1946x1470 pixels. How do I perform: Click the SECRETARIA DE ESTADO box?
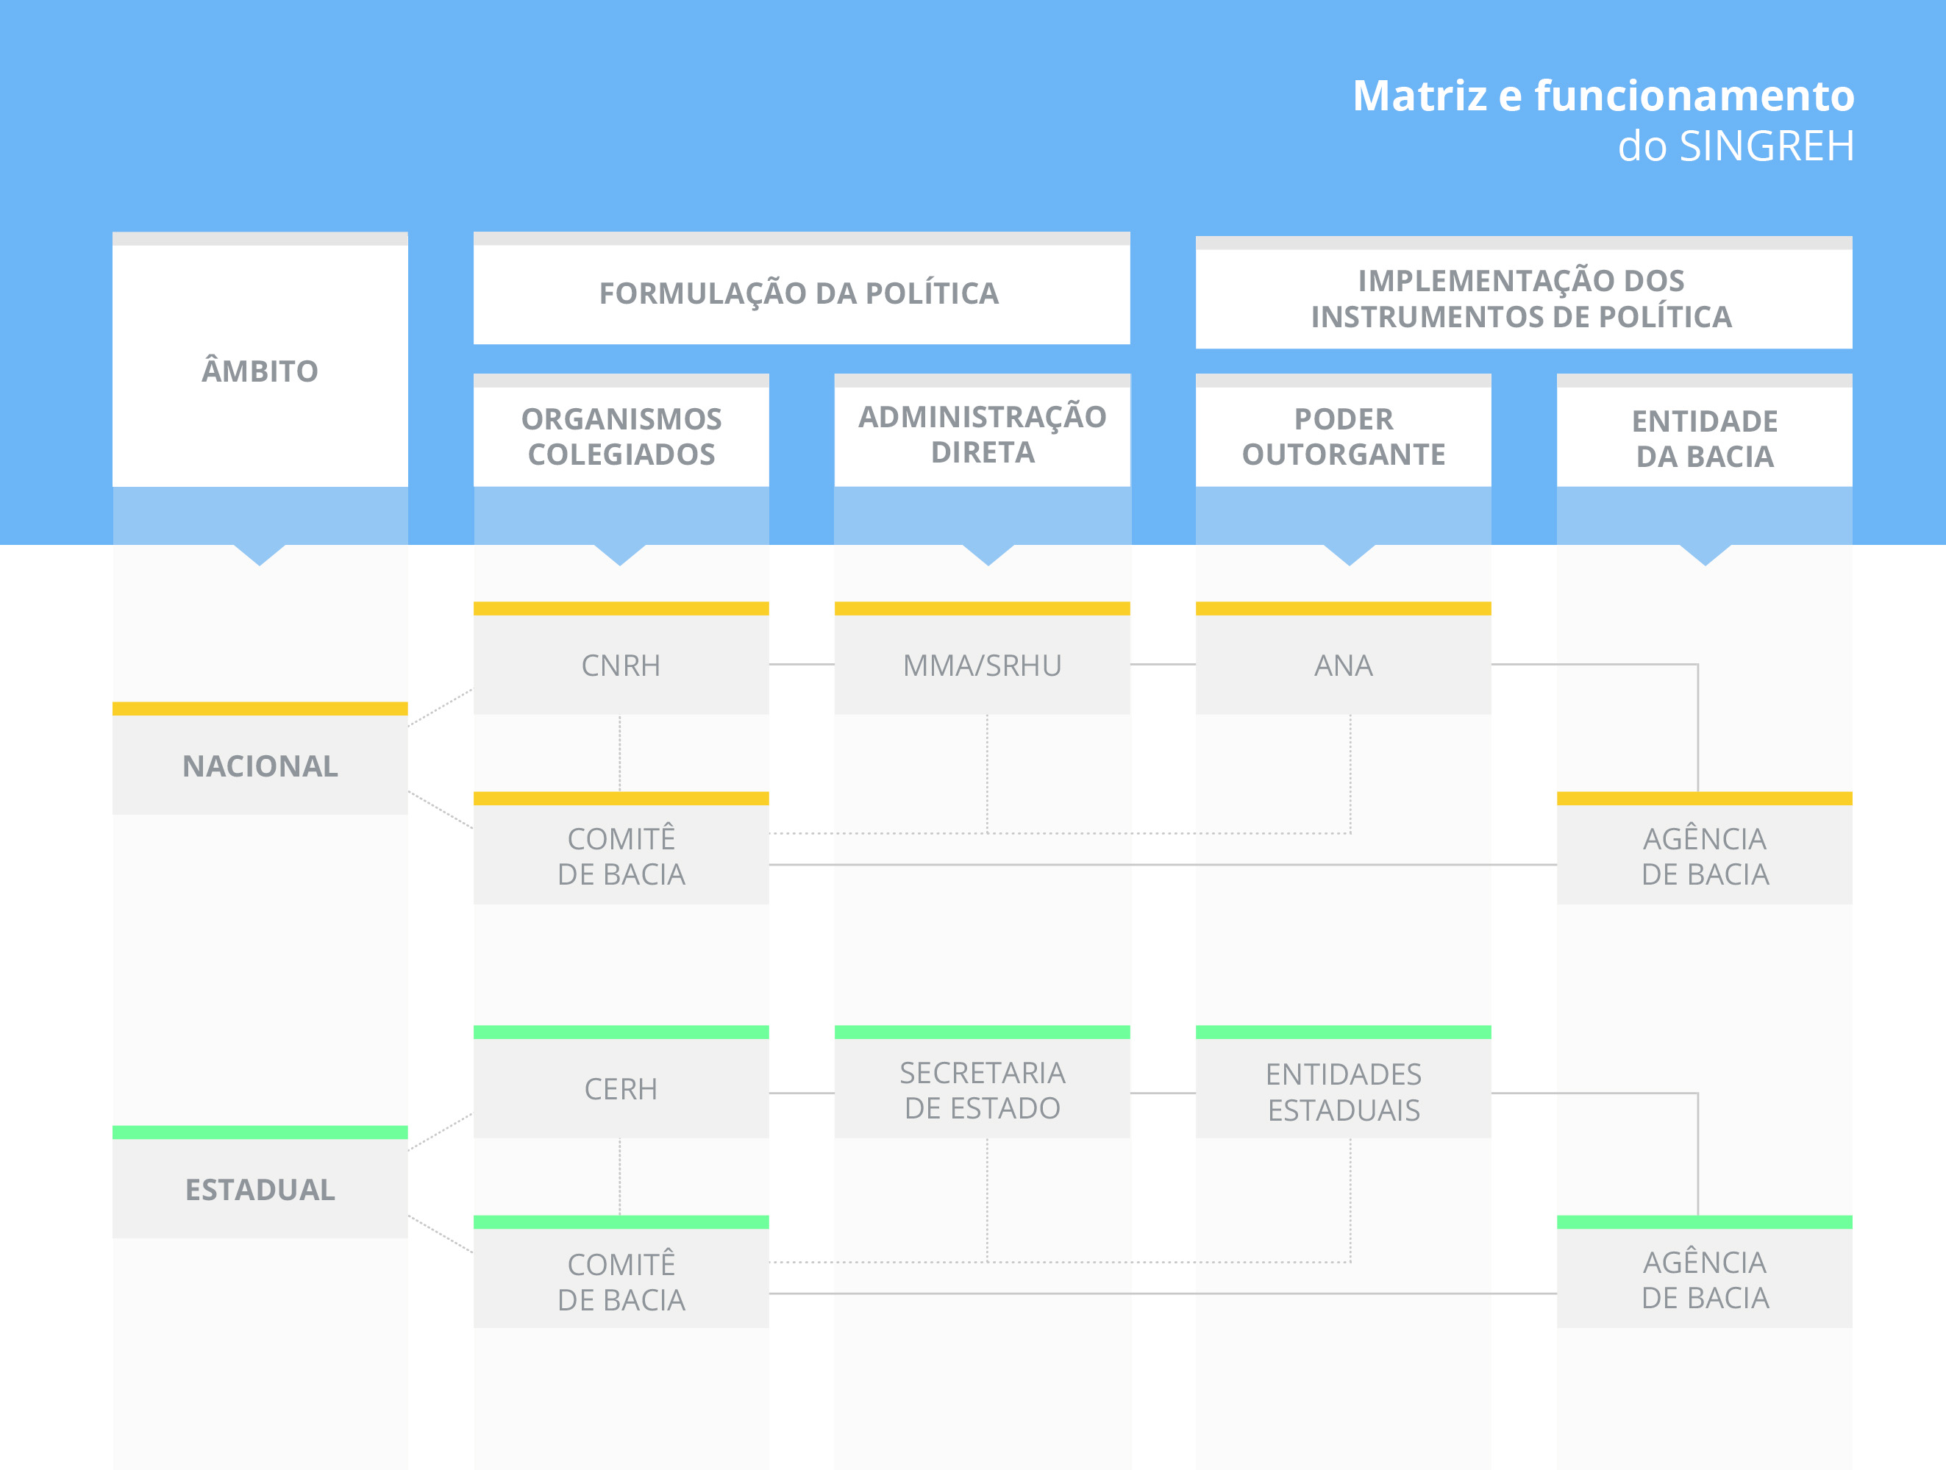coord(982,1090)
